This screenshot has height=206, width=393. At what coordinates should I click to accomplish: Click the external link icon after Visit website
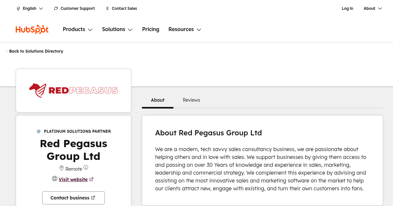coord(92,179)
